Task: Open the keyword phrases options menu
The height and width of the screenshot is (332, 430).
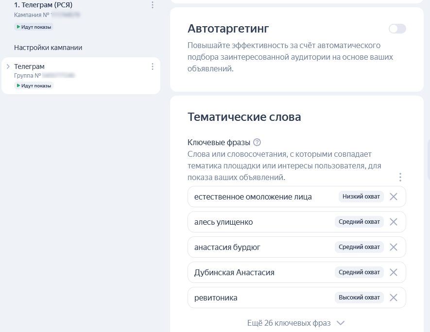Action: pos(400,177)
